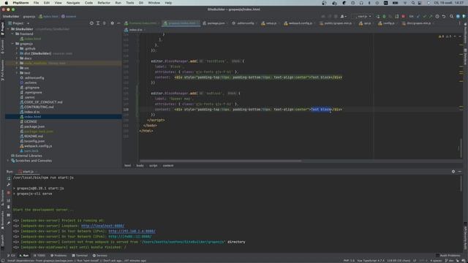The image size is (468, 263).
Task: Collapse all in Project tree toolbar
Action: (104, 23)
